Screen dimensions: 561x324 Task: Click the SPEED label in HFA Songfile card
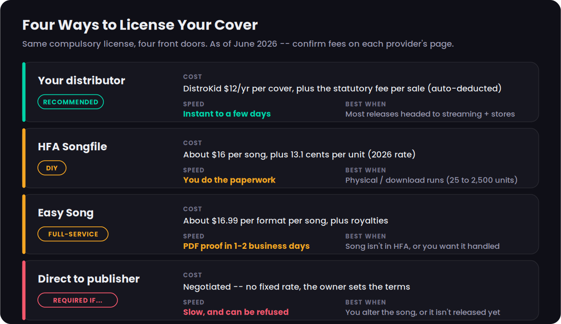pos(194,170)
